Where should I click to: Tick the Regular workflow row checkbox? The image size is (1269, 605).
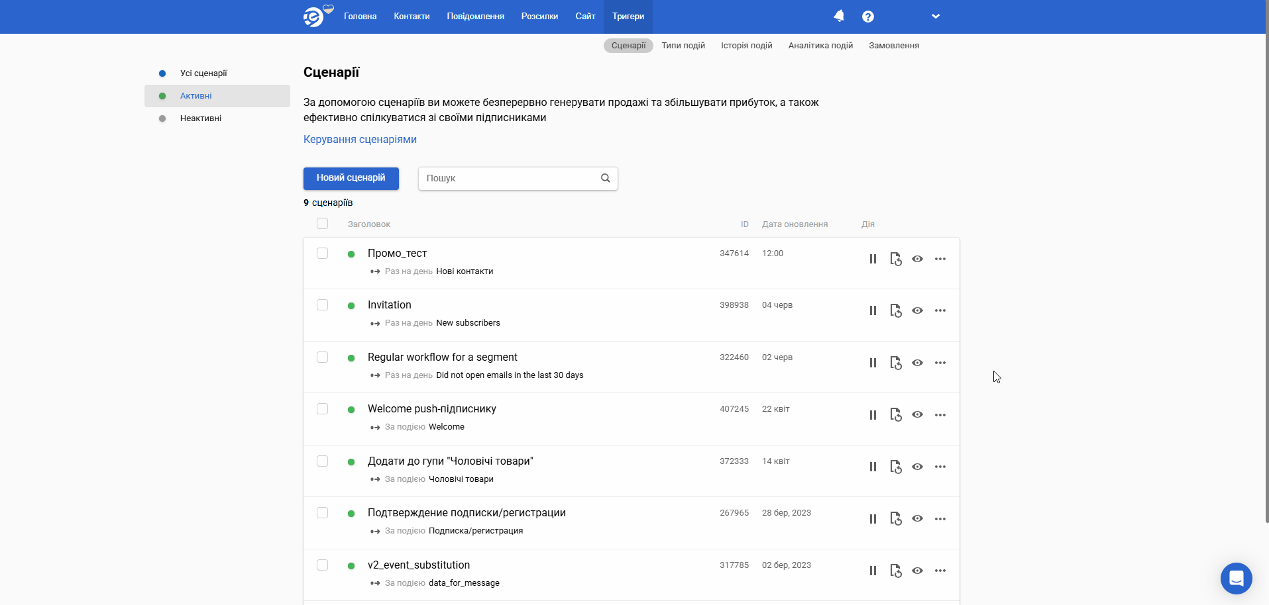pyautogui.click(x=322, y=357)
